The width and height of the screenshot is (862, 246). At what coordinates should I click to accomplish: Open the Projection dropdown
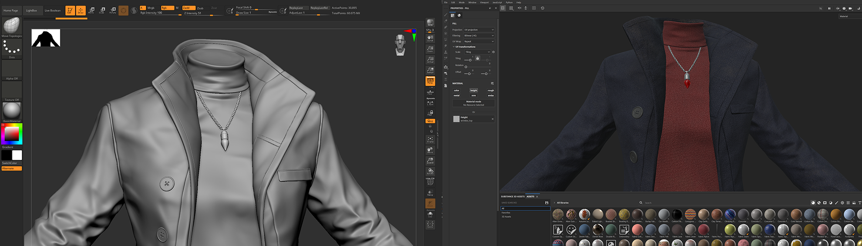pyautogui.click(x=479, y=30)
